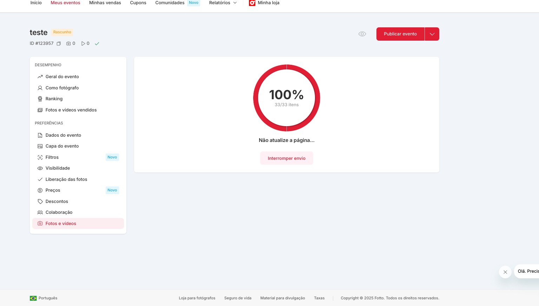Click the tag icon beside Descontos
This screenshot has width=539, height=306.
[x=40, y=202]
